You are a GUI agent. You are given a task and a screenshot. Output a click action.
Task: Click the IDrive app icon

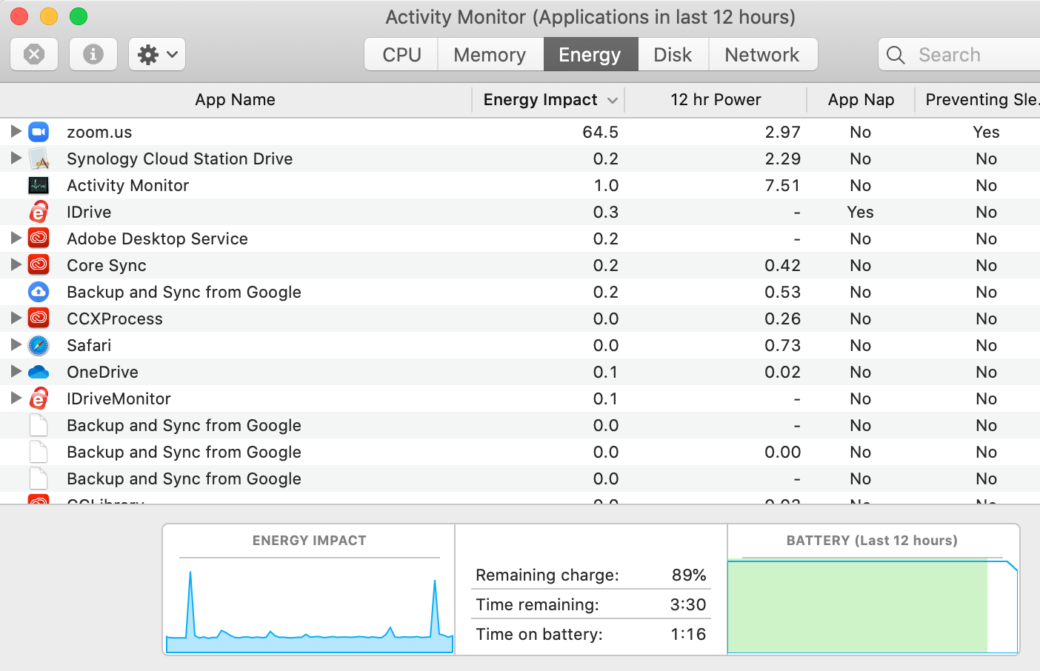[x=39, y=212]
